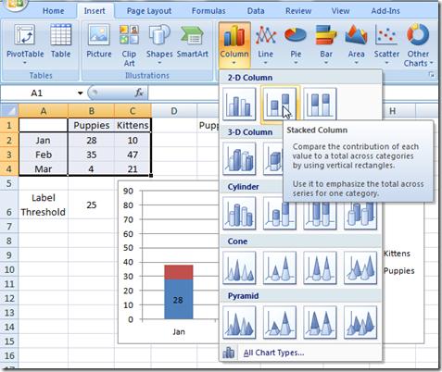Select the 2-D Stacked Column chart icon
Image resolution: width=442 pixels, height=372 pixels.
279,104
